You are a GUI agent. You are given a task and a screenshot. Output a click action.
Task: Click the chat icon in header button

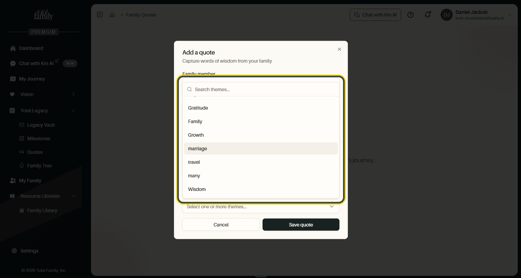coord(357,15)
